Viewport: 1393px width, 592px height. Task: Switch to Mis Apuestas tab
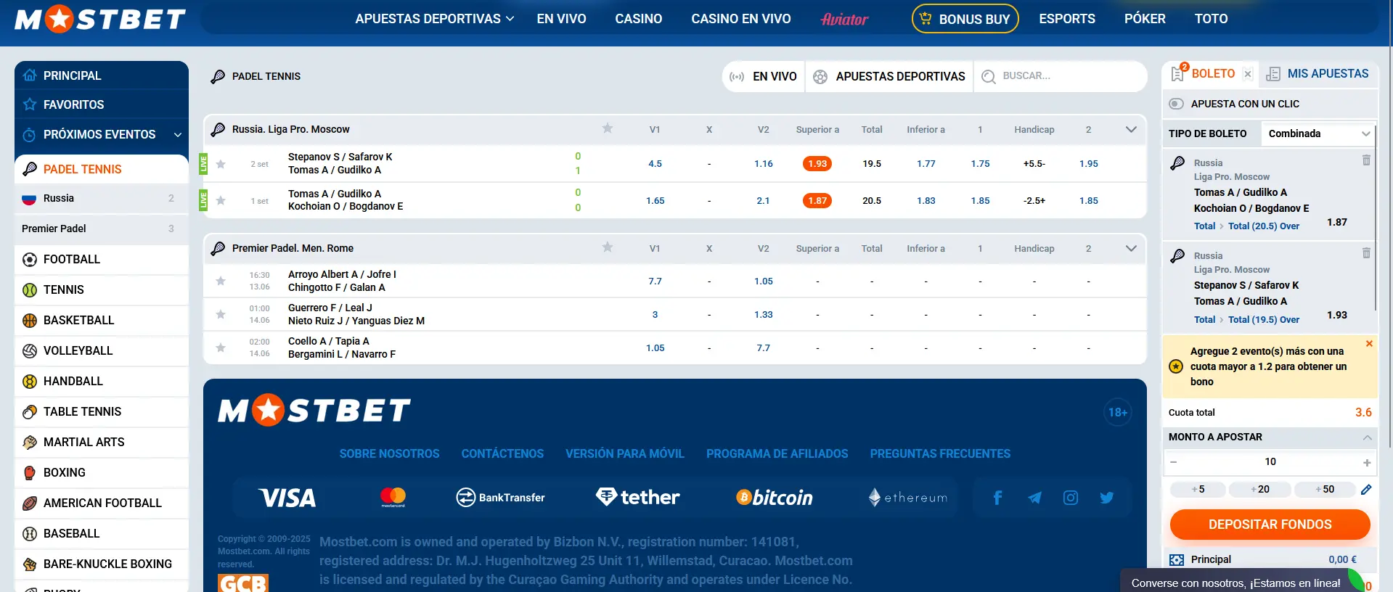coord(1318,74)
